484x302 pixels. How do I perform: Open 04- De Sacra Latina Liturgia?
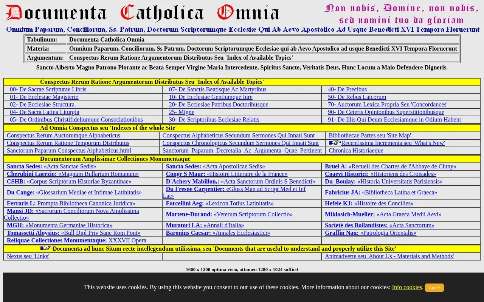pyautogui.click(x=45, y=112)
